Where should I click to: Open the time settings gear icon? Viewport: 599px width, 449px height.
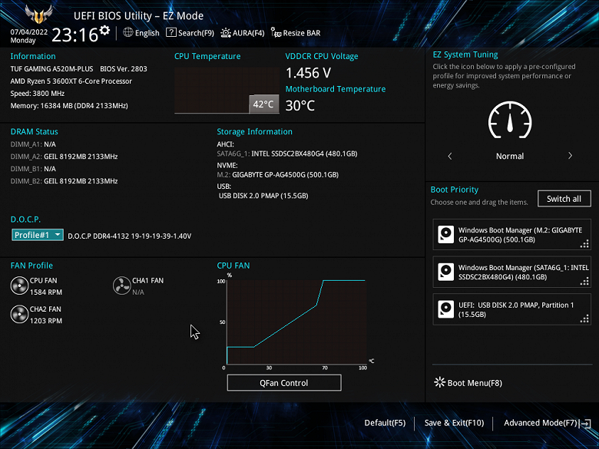104,30
